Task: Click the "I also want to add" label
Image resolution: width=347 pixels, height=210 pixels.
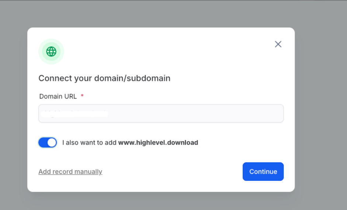Action: [90, 142]
